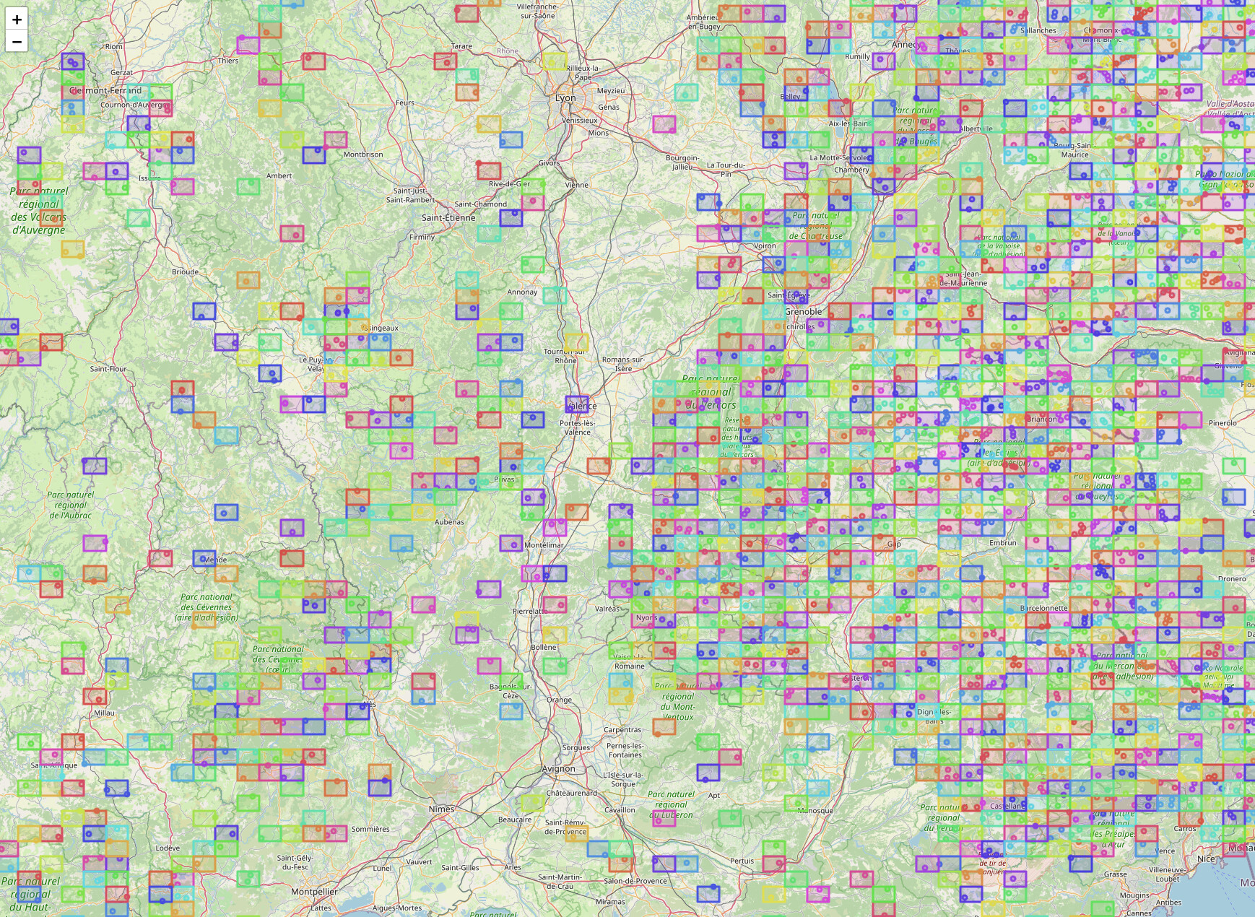Click the Aubenas town label
1255x917 pixels.
[x=449, y=522]
